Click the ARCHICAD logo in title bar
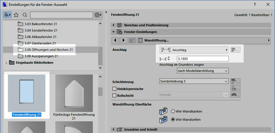 click(x=5, y=5)
